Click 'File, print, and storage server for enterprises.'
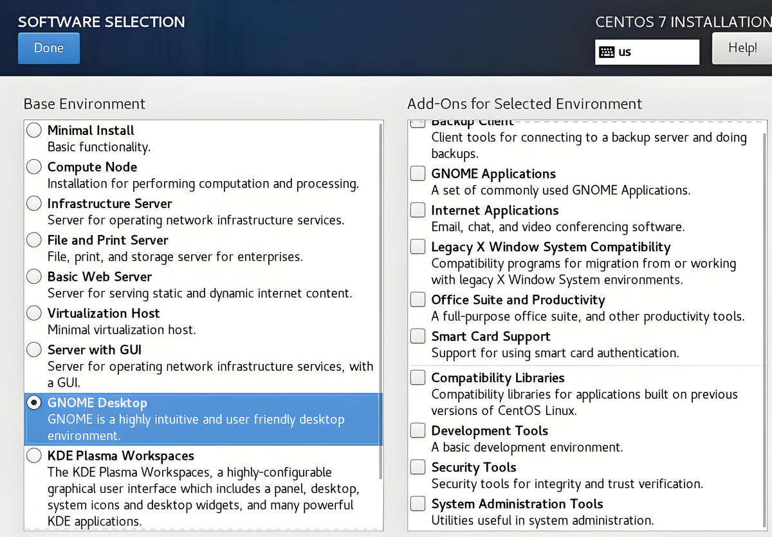 pos(175,257)
